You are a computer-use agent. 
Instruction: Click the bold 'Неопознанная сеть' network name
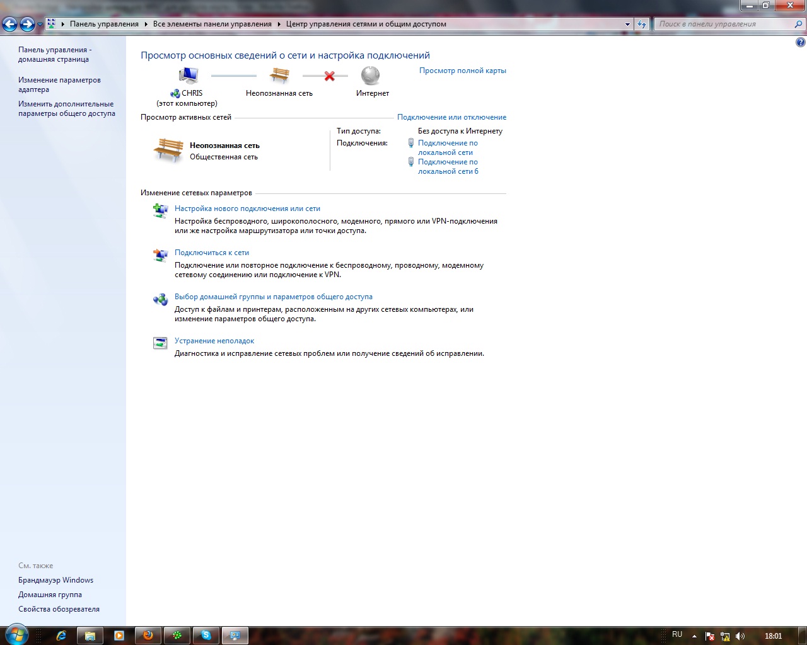click(224, 146)
